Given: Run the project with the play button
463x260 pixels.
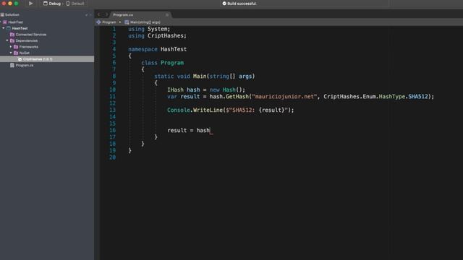Looking at the screenshot, I should tap(30, 4).
